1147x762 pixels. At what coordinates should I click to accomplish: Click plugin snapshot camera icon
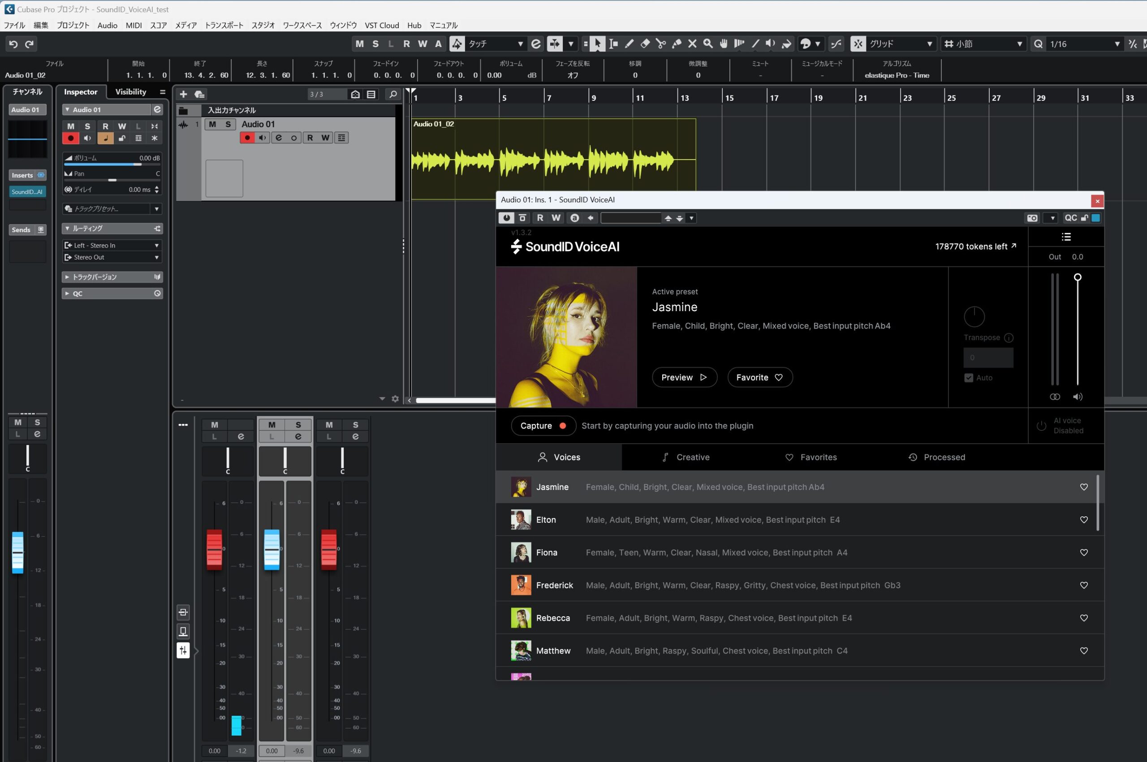coord(1032,218)
